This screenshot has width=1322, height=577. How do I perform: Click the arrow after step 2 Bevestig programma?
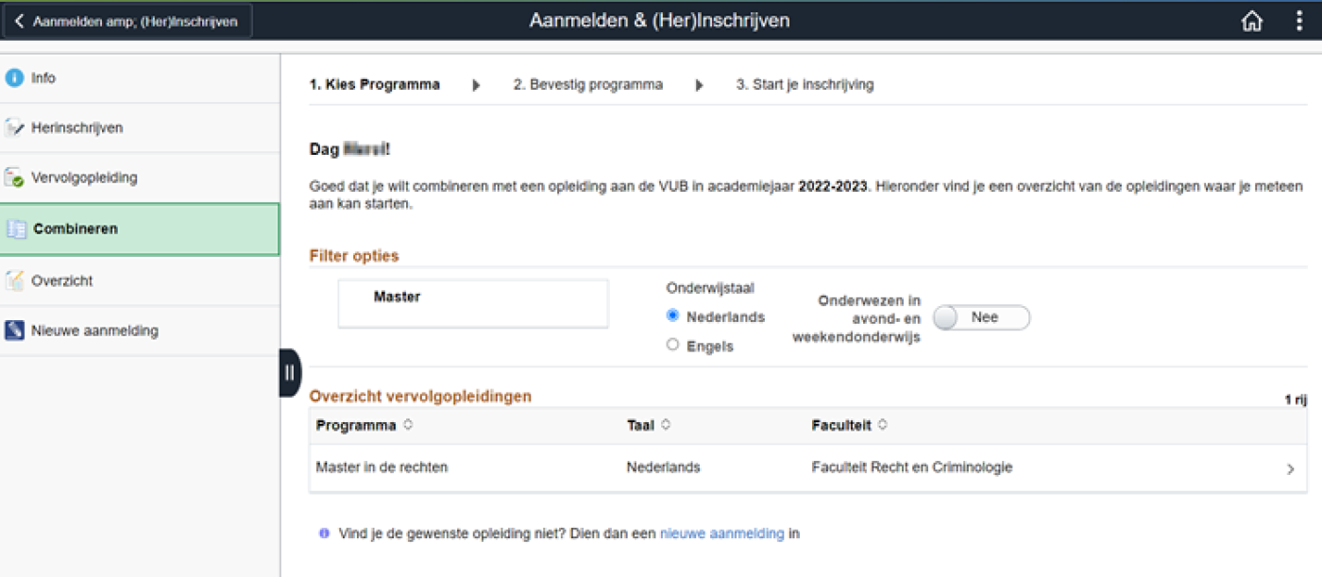click(700, 85)
